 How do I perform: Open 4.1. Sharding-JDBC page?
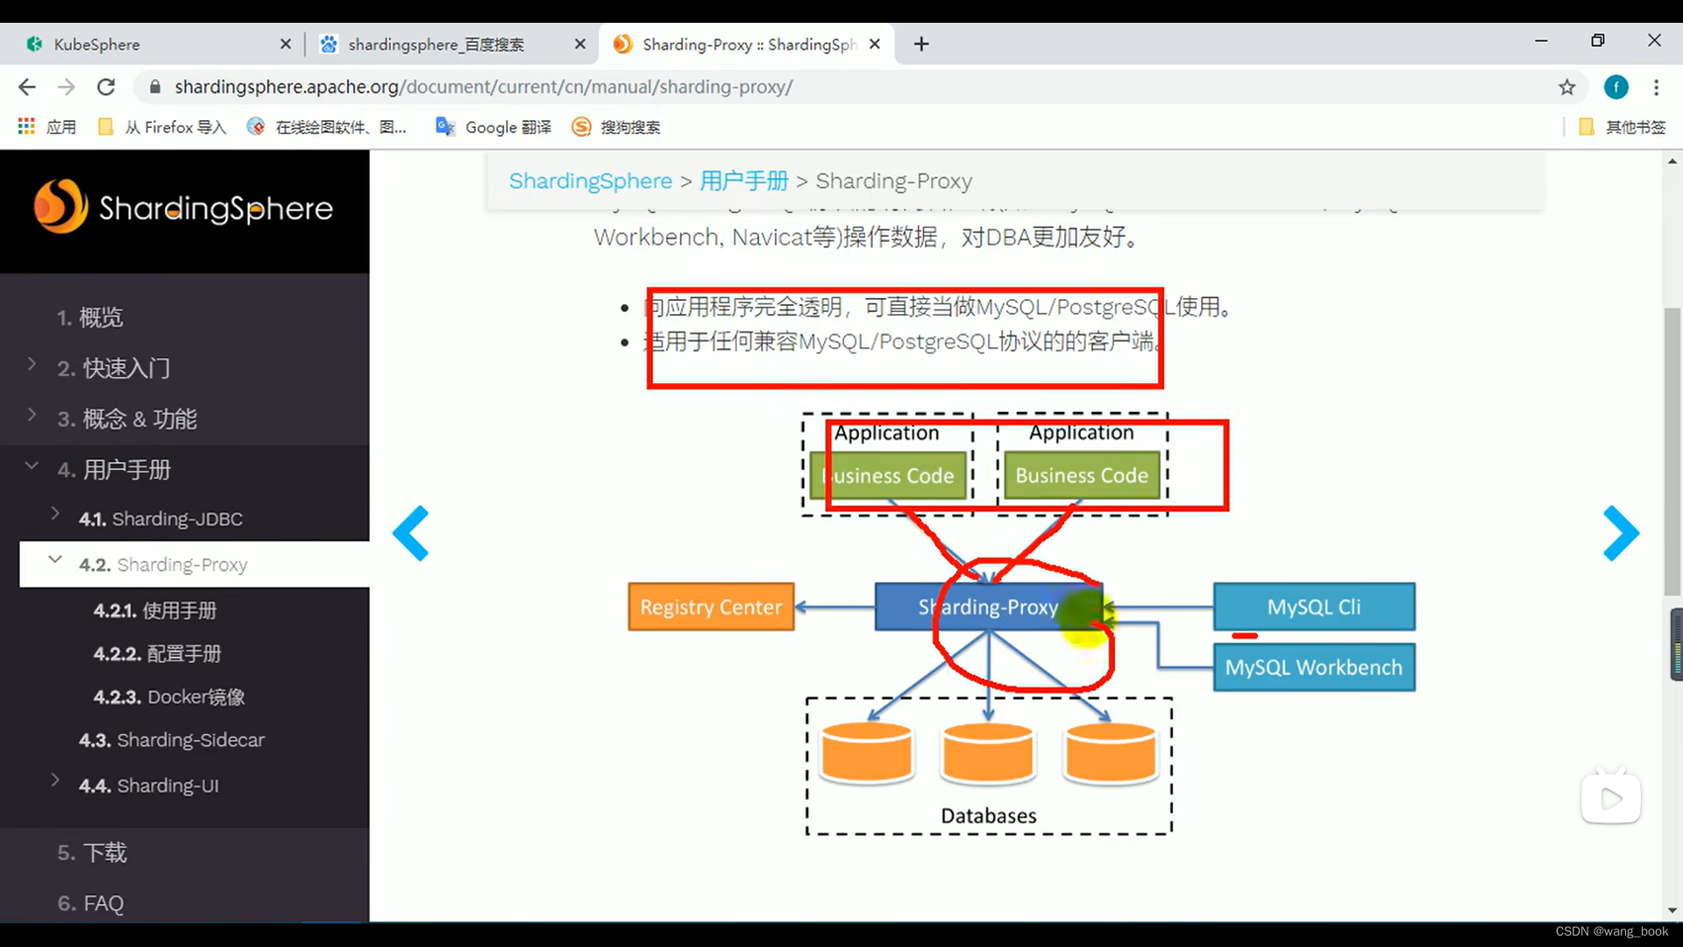160,519
